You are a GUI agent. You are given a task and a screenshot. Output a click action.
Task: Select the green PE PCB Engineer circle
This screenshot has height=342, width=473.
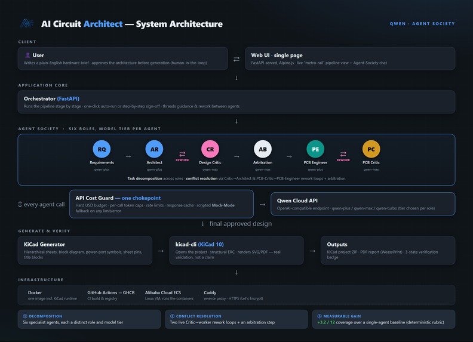[315, 149]
